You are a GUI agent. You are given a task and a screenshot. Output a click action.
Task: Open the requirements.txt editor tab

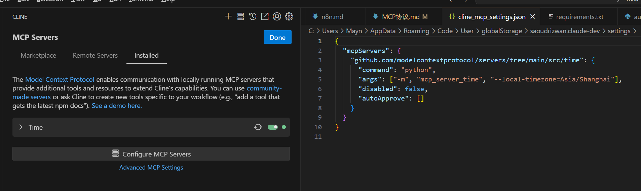(579, 17)
